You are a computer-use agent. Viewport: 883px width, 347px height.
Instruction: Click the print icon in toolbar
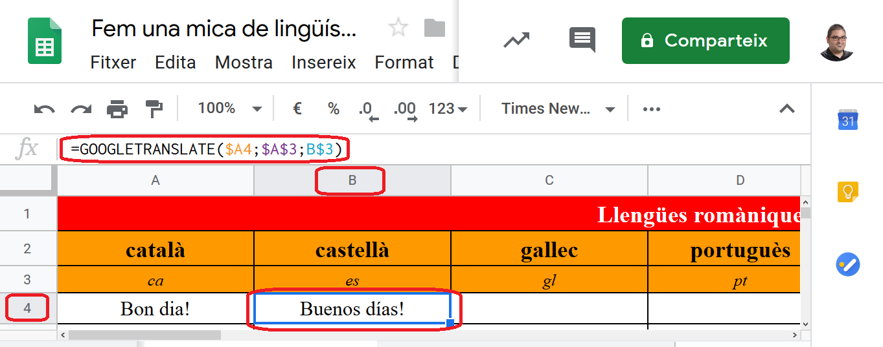(117, 109)
